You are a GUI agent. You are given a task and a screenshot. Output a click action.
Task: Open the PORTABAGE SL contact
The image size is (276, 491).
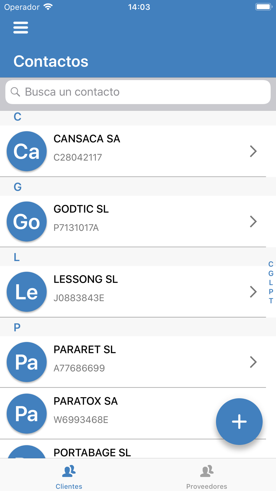point(133,449)
